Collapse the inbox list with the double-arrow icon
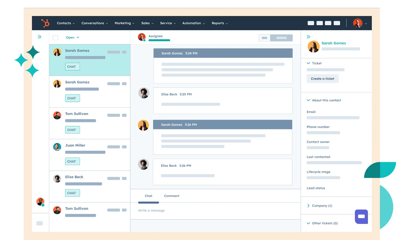Image resolution: width=404 pixels, height=248 pixels. pos(40,37)
